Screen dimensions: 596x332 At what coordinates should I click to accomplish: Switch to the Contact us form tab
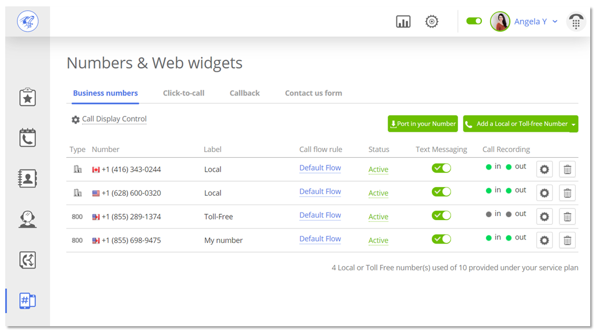(314, 93)
